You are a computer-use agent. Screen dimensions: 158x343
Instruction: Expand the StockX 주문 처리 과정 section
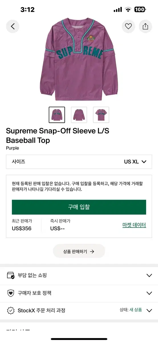79,310
